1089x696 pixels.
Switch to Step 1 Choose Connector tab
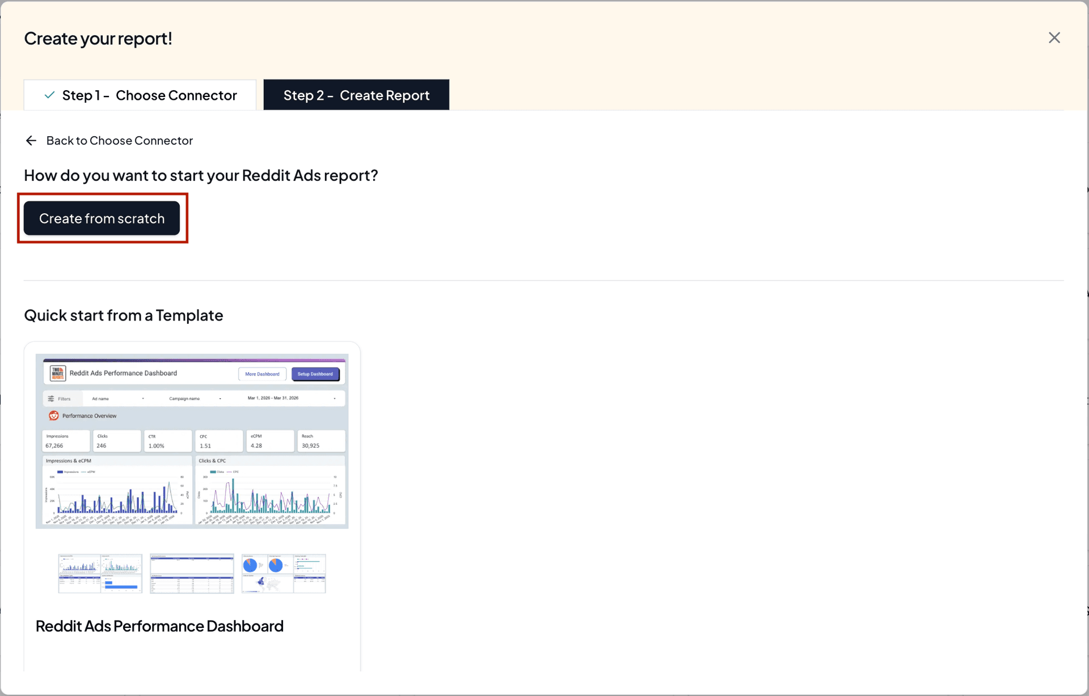click(140, 95)
